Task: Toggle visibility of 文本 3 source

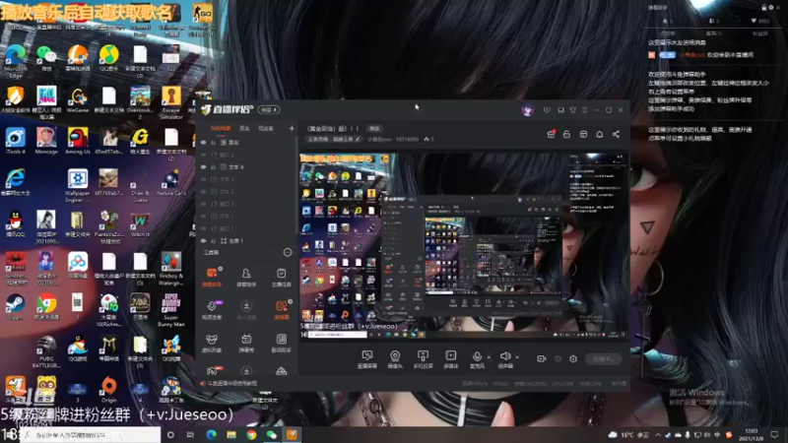Action: click(x=204, y=179)
